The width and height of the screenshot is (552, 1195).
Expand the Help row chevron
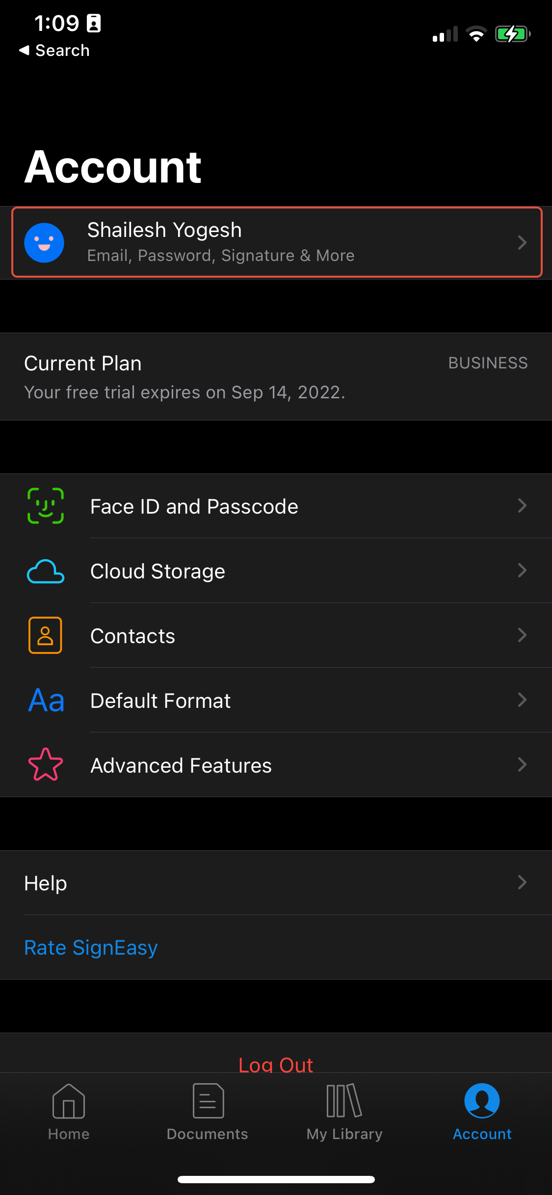pyautogui.click(x=522, y=882)
